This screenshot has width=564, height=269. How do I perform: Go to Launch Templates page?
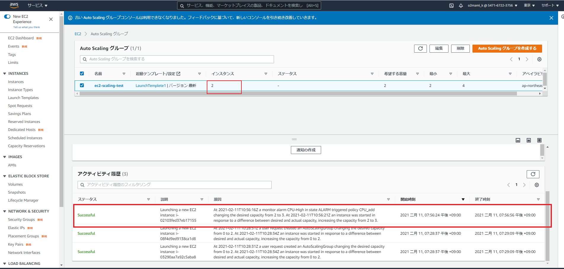click(x=23, y=98)
